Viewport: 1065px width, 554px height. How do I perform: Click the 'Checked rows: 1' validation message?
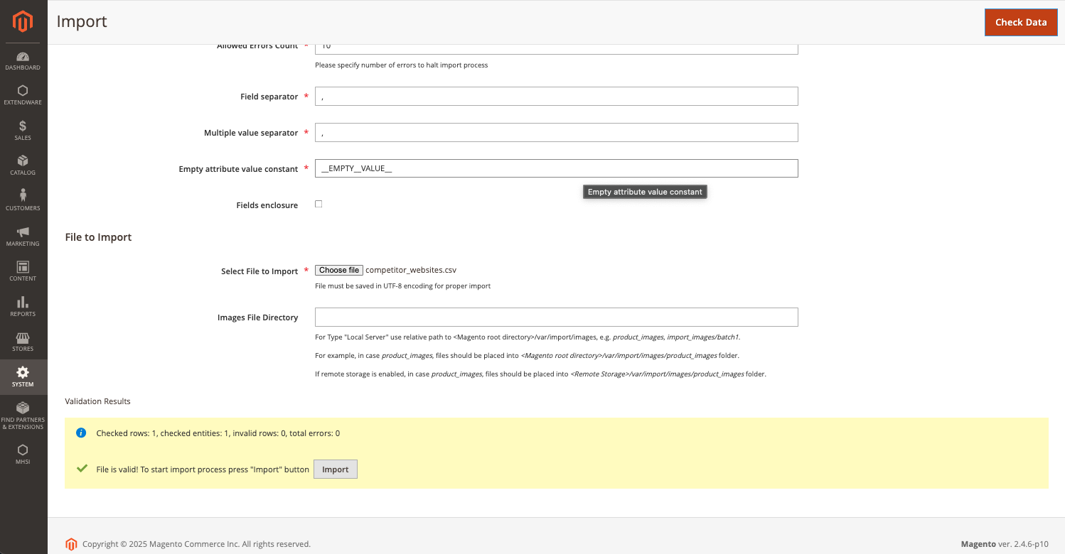point(218,433)
